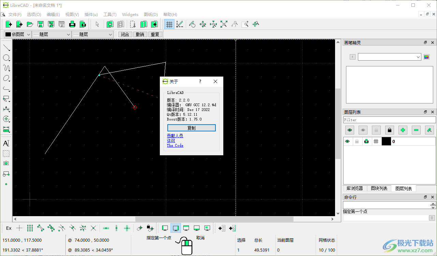437x256 pixels.
Task: Print the drawing
Action: (x=72, y=24)
